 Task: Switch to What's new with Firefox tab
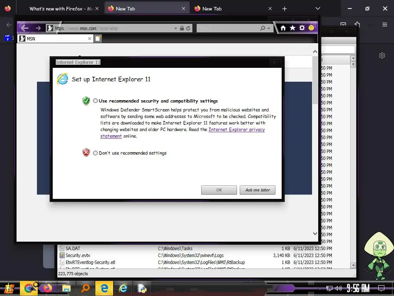[x=61, y=9]
